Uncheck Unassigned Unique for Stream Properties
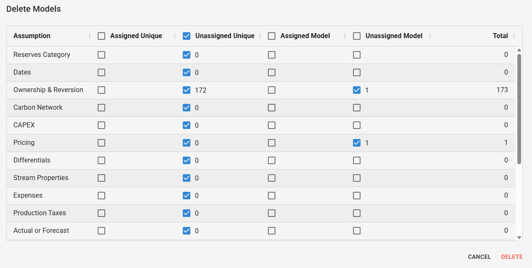This screenshot has height=268, width=532. point(187,178)
